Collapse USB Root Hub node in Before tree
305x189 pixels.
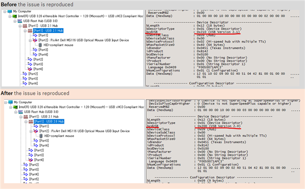[x=15, y=21]
